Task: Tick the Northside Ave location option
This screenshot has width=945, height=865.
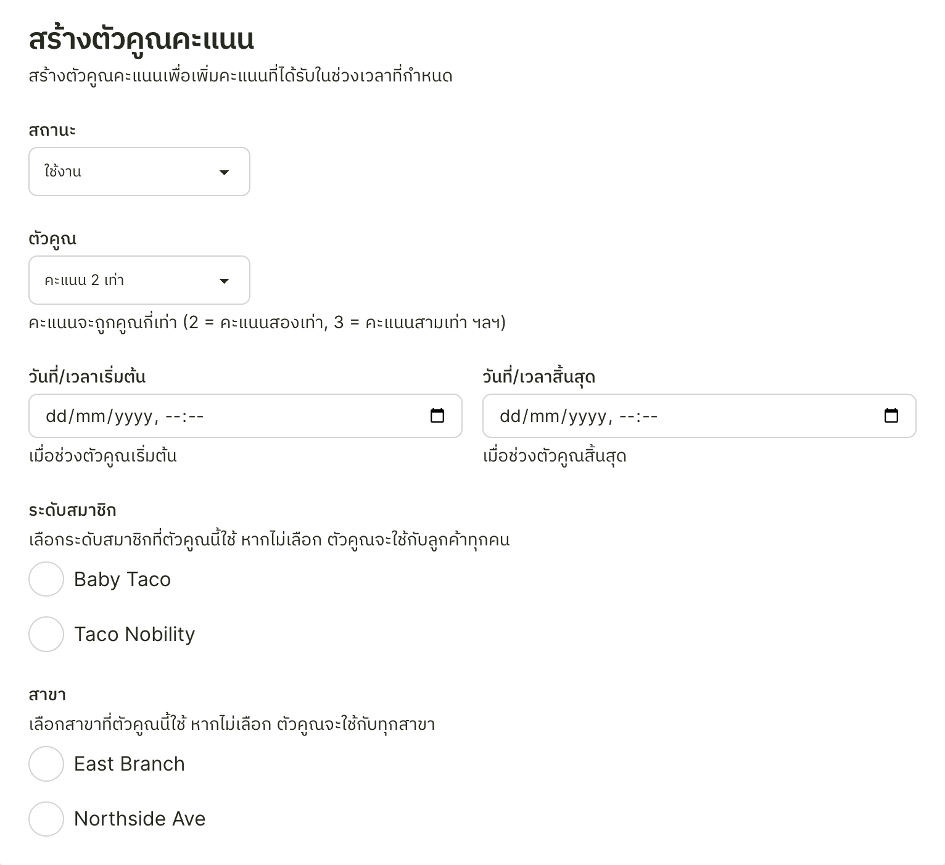Action: click(x=46, y=819)
